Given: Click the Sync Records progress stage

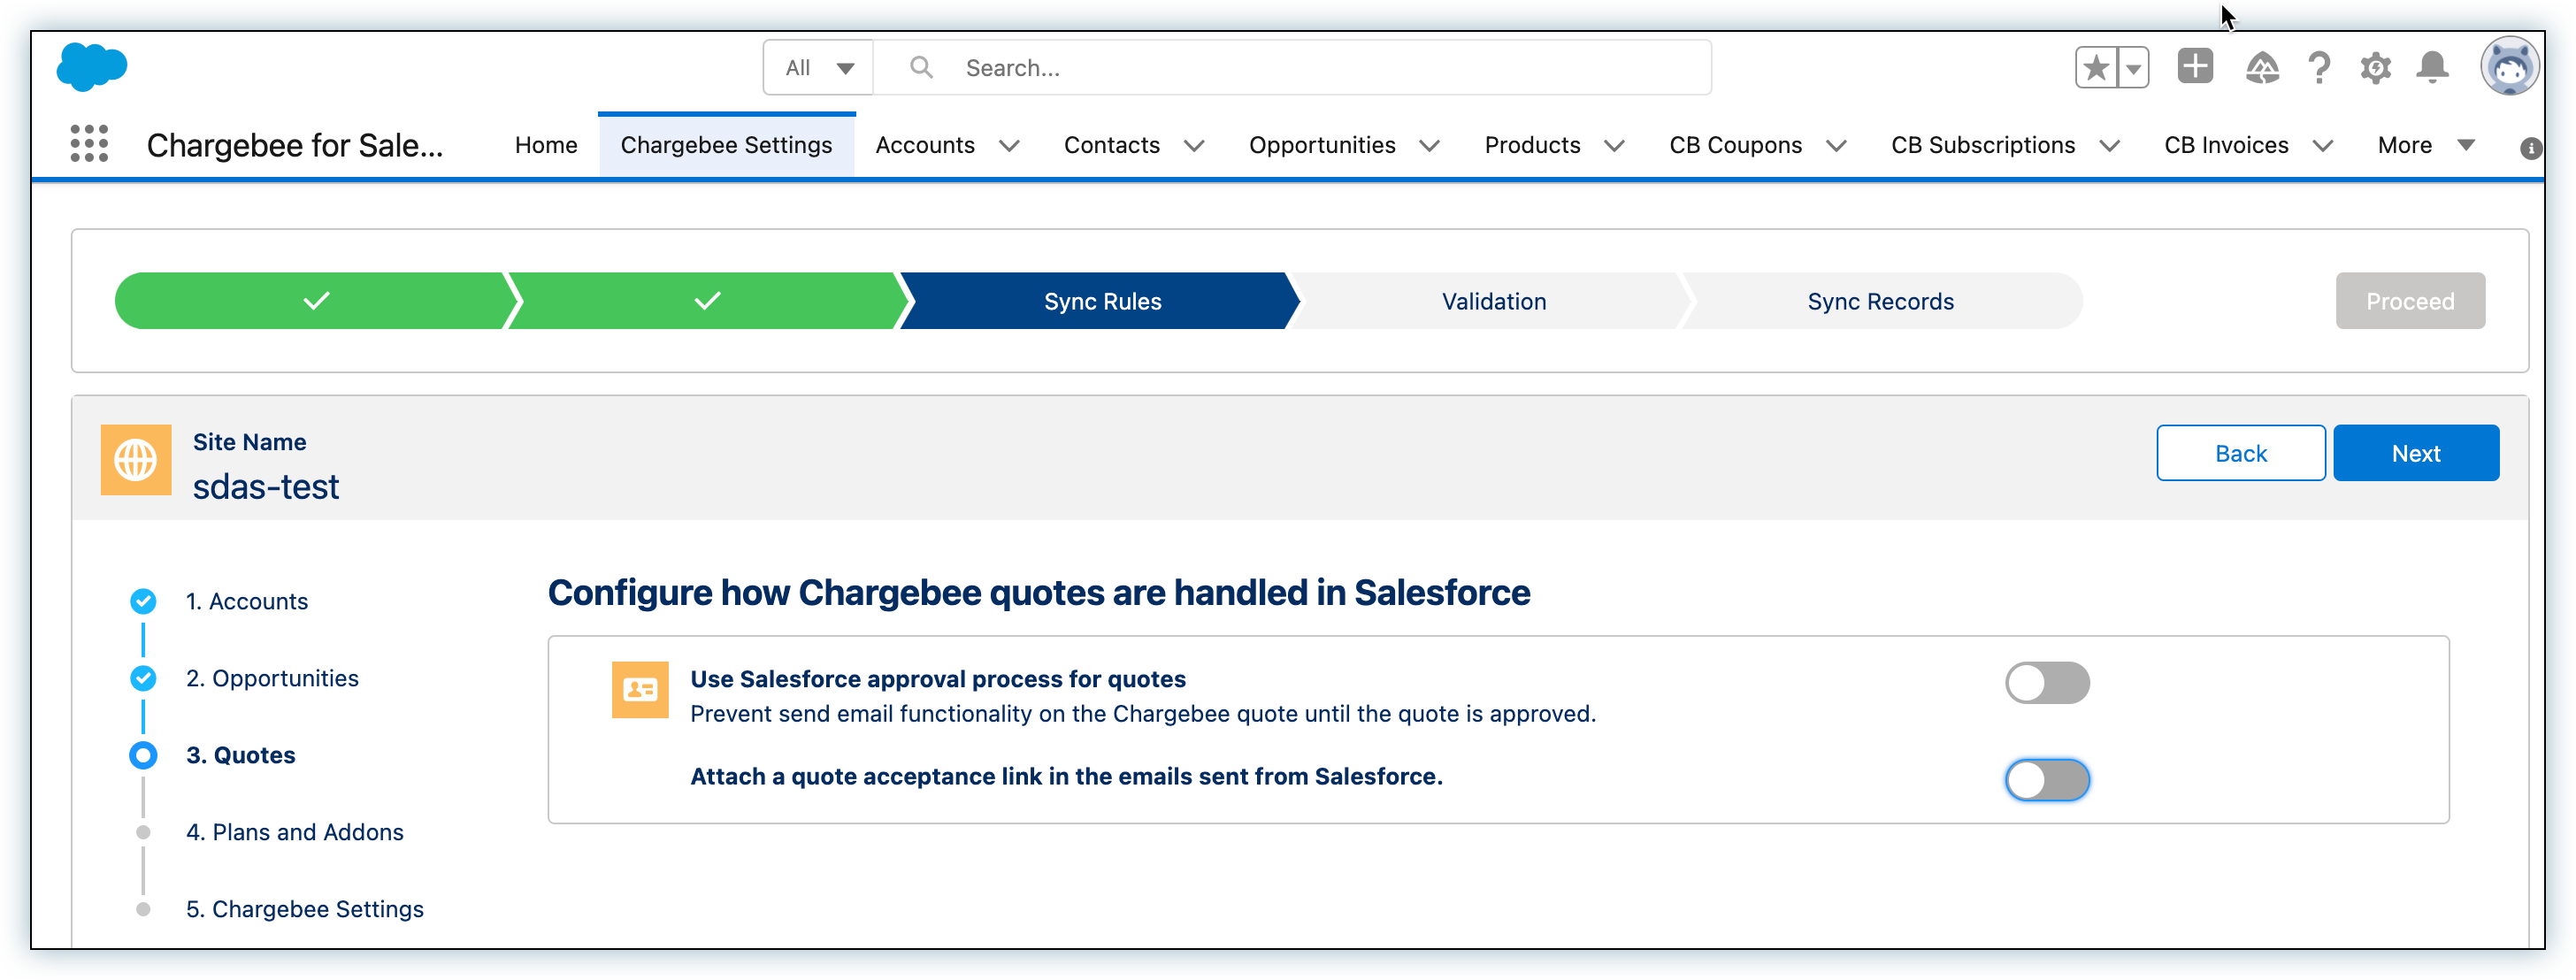Looking at the screenshot, I should [1879, 301].
